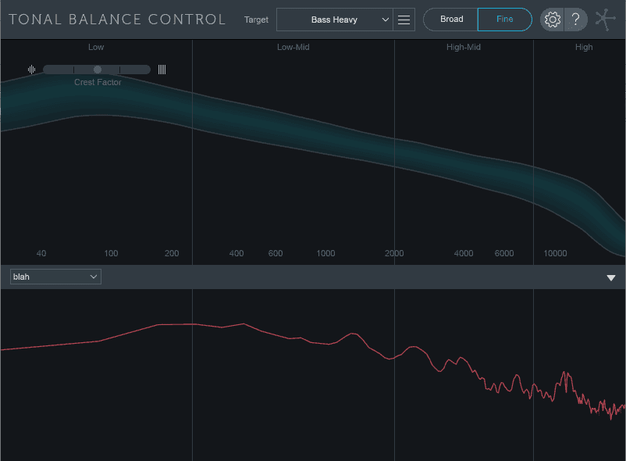Click the 1000 frequency axis label
The height and width of the screenshot is (461, 626).
click(325, 253)
